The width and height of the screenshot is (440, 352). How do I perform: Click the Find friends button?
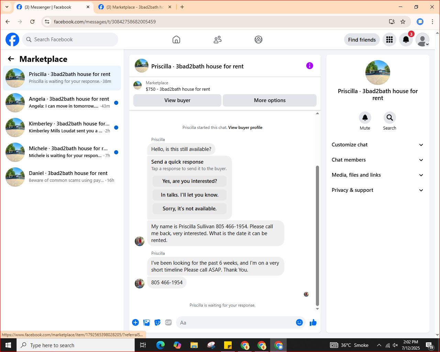362,40
